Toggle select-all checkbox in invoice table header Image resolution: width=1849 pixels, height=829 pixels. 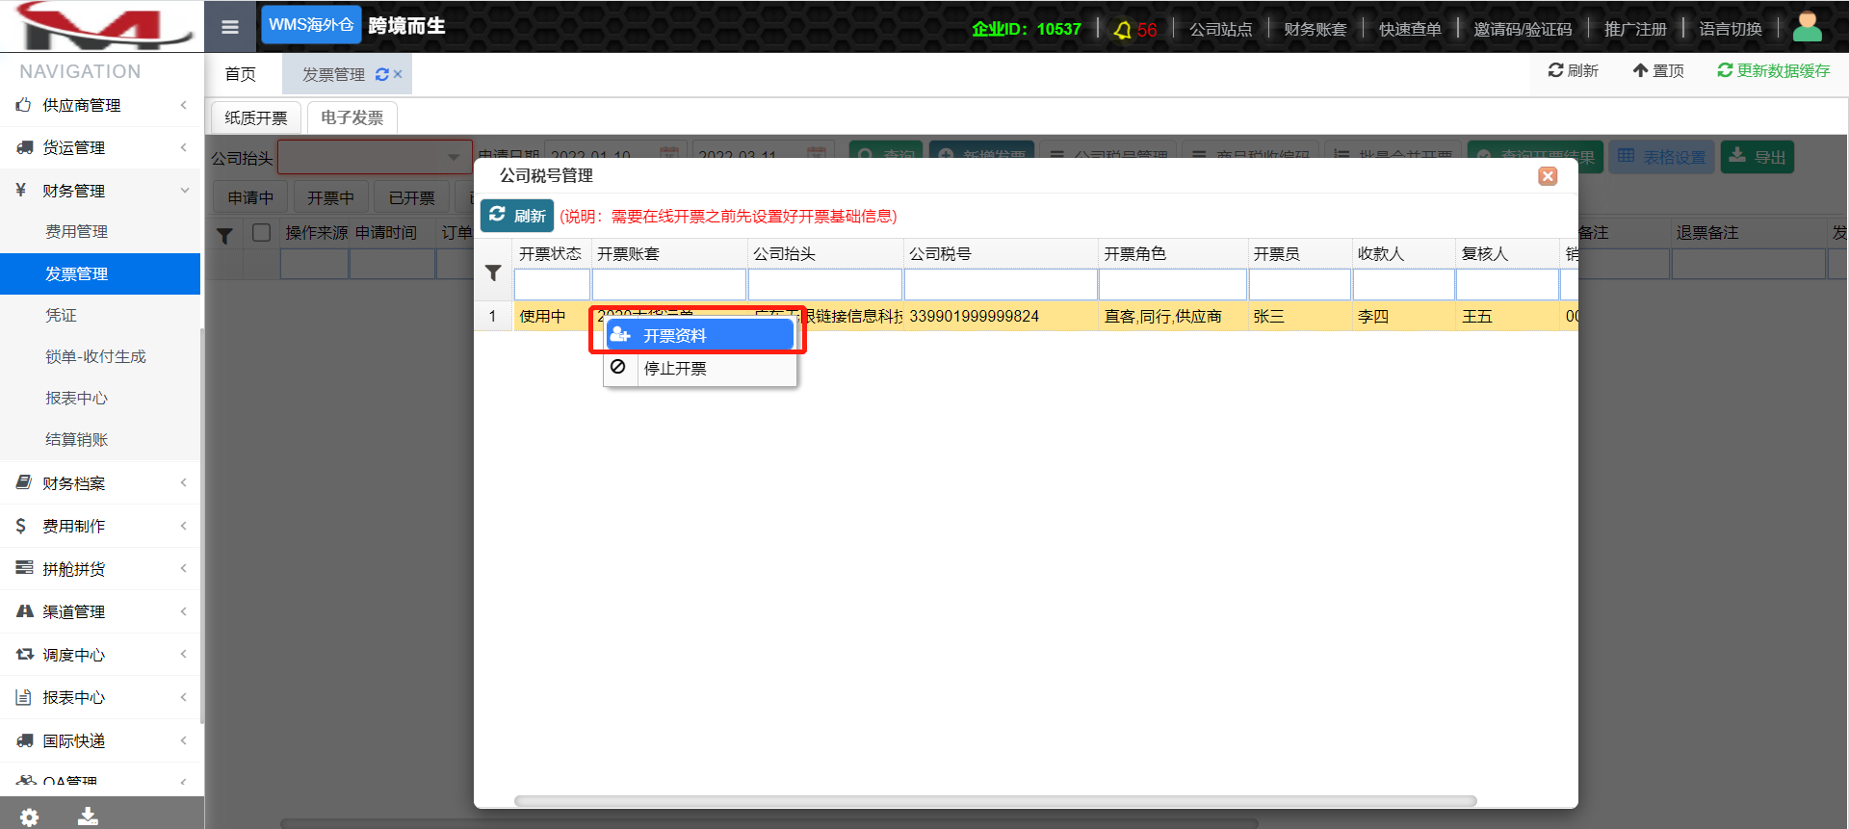pos(261,232)
